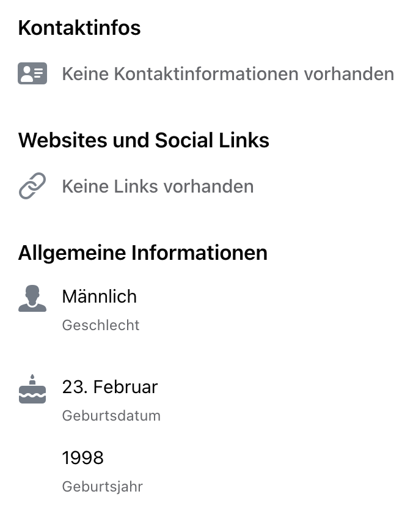The height and width of the screenshot is (516, 413).
Task: Click the 23. Februar birth date
Action: (x=110, y=386)
